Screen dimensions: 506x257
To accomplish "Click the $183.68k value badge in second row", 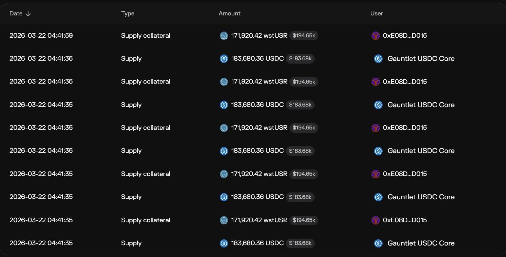I will (300, 59).
